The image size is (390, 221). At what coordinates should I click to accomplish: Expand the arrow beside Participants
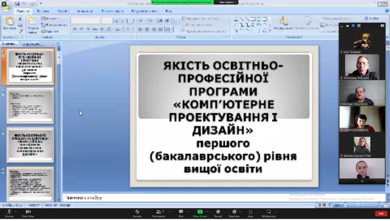(169, 212)
